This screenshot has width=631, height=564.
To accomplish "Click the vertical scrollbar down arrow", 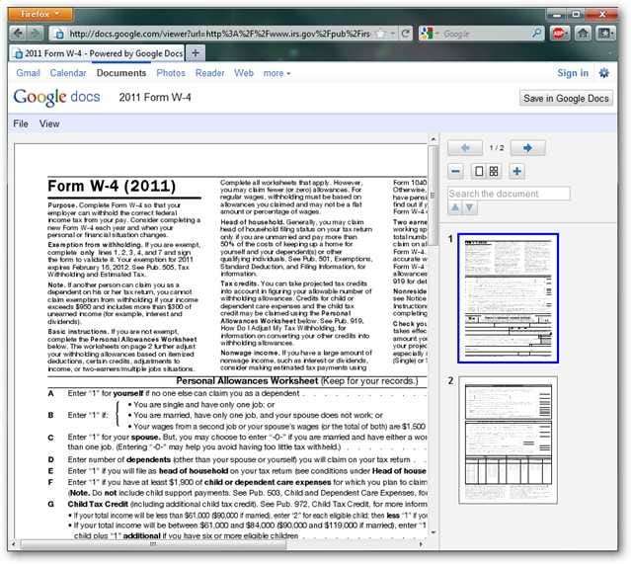I will (433, 532).
